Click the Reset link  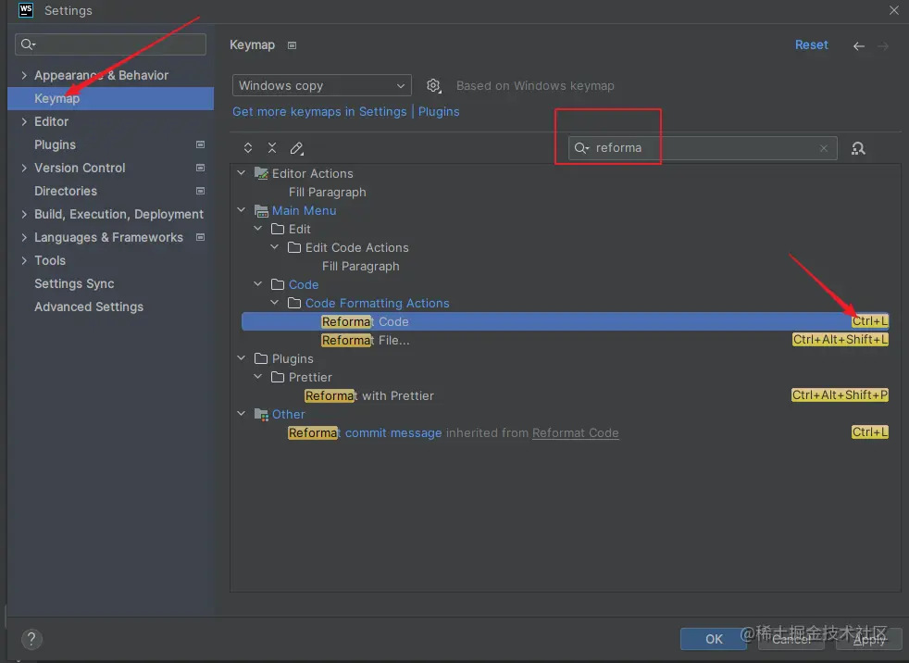pos(811,45)
